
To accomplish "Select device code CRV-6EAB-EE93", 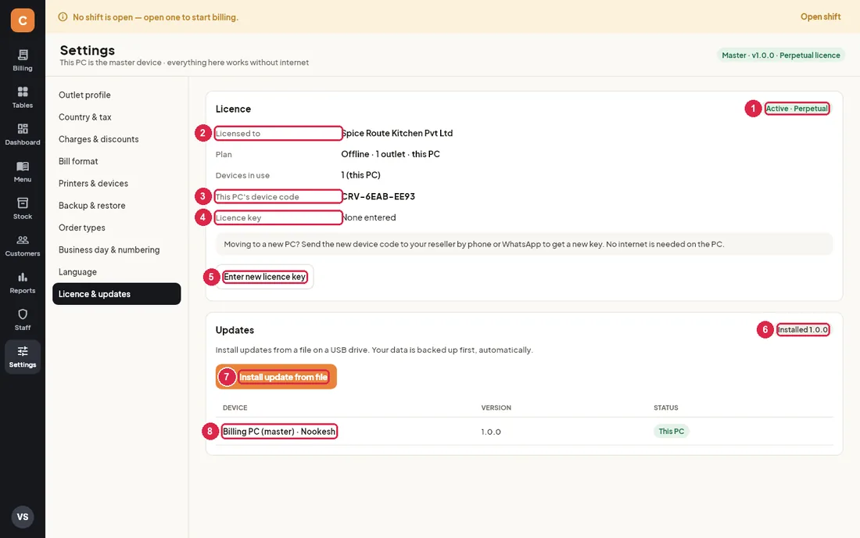I will click(378, 196).
